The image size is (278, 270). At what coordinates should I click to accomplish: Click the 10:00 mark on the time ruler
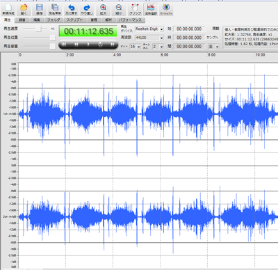point(260,55)
